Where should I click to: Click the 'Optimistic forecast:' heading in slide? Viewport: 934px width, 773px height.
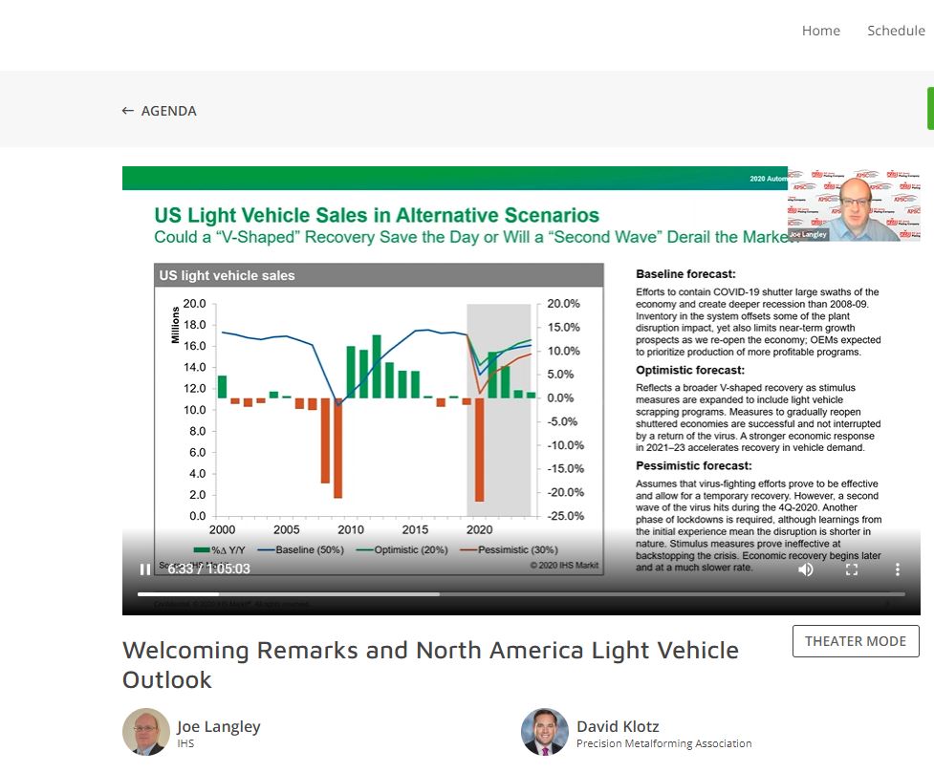coord(690,370)
